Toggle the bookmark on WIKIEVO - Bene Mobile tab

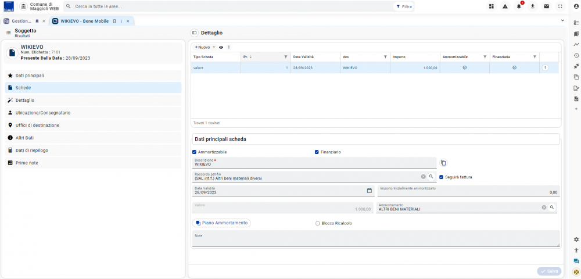[114, 21]
